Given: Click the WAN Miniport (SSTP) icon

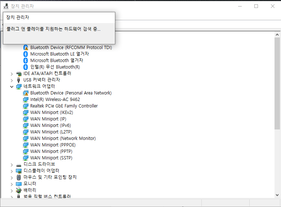Looking at the screenshot, I should [x=26, y=158].
